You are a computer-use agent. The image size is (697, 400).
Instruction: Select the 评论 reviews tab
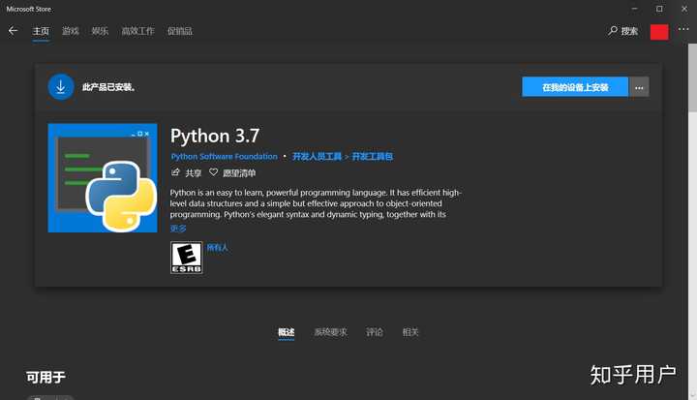coord(375,332)
